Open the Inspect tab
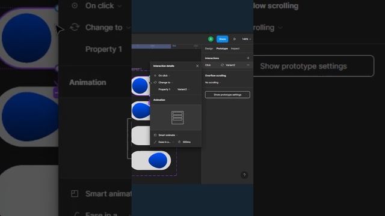The width and height of the screenshot is (385, 216). pos(235,49)
